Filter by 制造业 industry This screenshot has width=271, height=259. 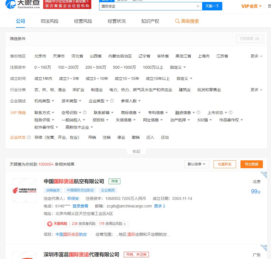click(x=97, y=90)
